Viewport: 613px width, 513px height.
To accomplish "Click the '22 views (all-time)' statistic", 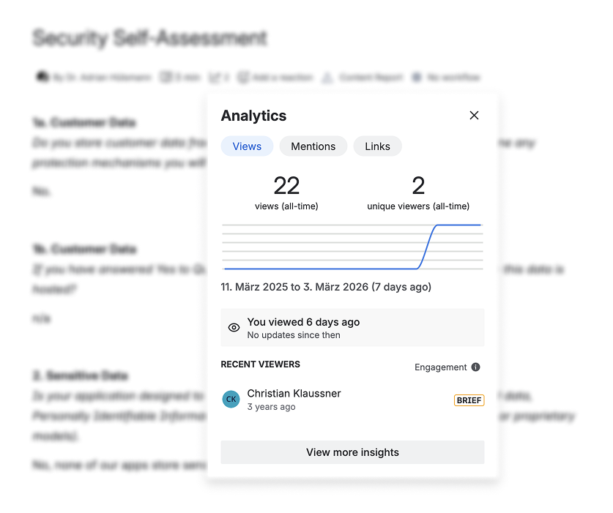I will pyautogui.click(x=286, y=192).
